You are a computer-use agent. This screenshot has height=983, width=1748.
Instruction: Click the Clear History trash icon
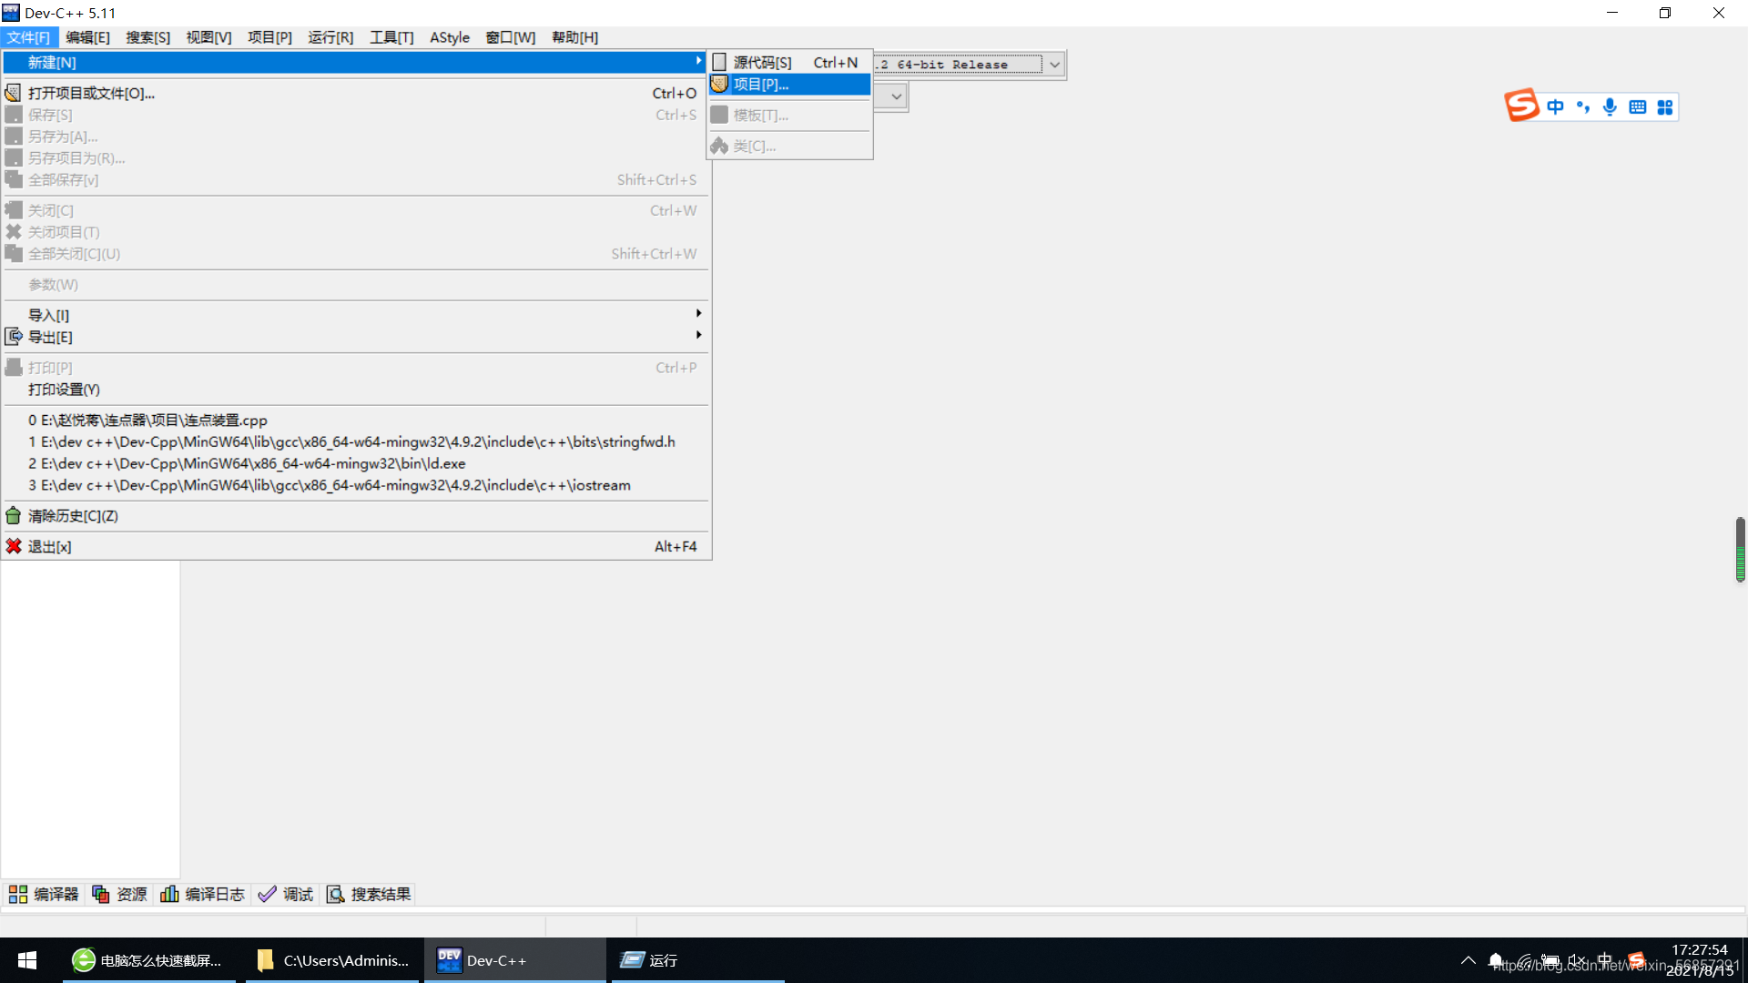[14, 516]
